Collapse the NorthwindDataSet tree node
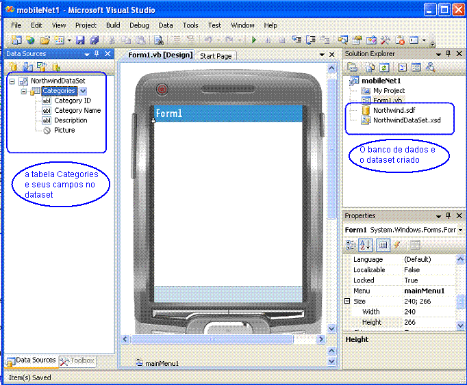 (x=12, y=81)
